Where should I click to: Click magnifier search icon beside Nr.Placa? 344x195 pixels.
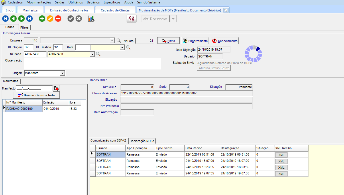click(98, 54)
